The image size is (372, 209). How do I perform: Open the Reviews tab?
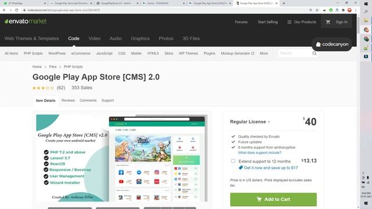68,100
